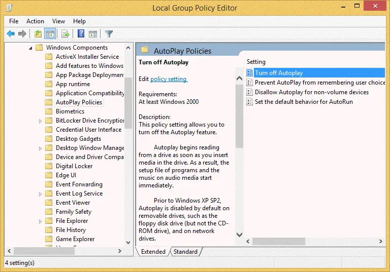Switch to the Standard tab
The width and height of the screenshot is (390, 272).
185,252
